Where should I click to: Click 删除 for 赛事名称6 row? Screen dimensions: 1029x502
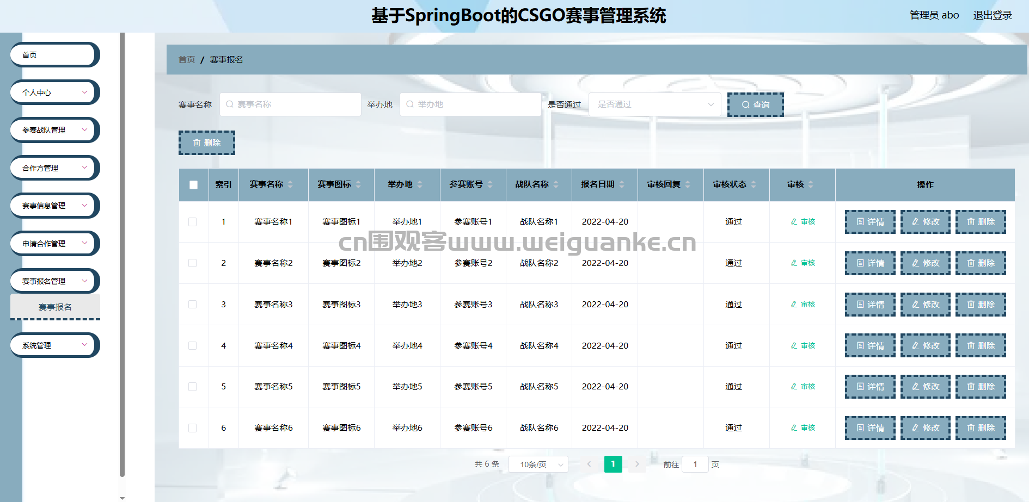coord(981,428)
